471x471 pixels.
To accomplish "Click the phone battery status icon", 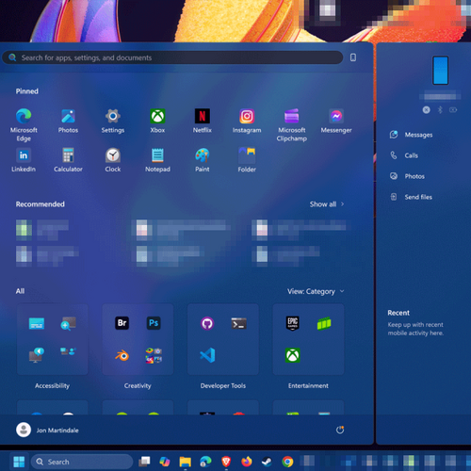I will coord(453,110).
